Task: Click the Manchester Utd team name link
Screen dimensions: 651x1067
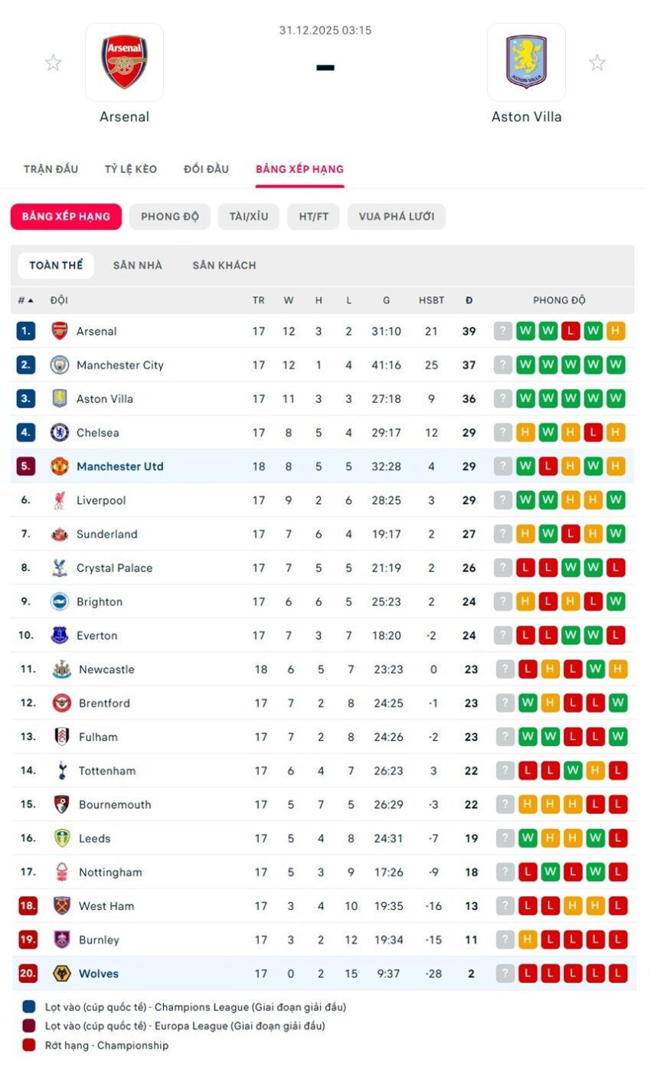Action: pyautogui.click(x=119, y=466)
